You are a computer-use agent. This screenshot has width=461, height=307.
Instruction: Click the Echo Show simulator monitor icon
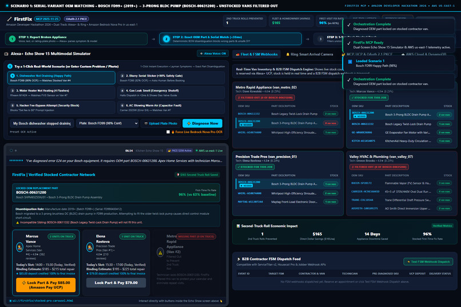[6, 54]
